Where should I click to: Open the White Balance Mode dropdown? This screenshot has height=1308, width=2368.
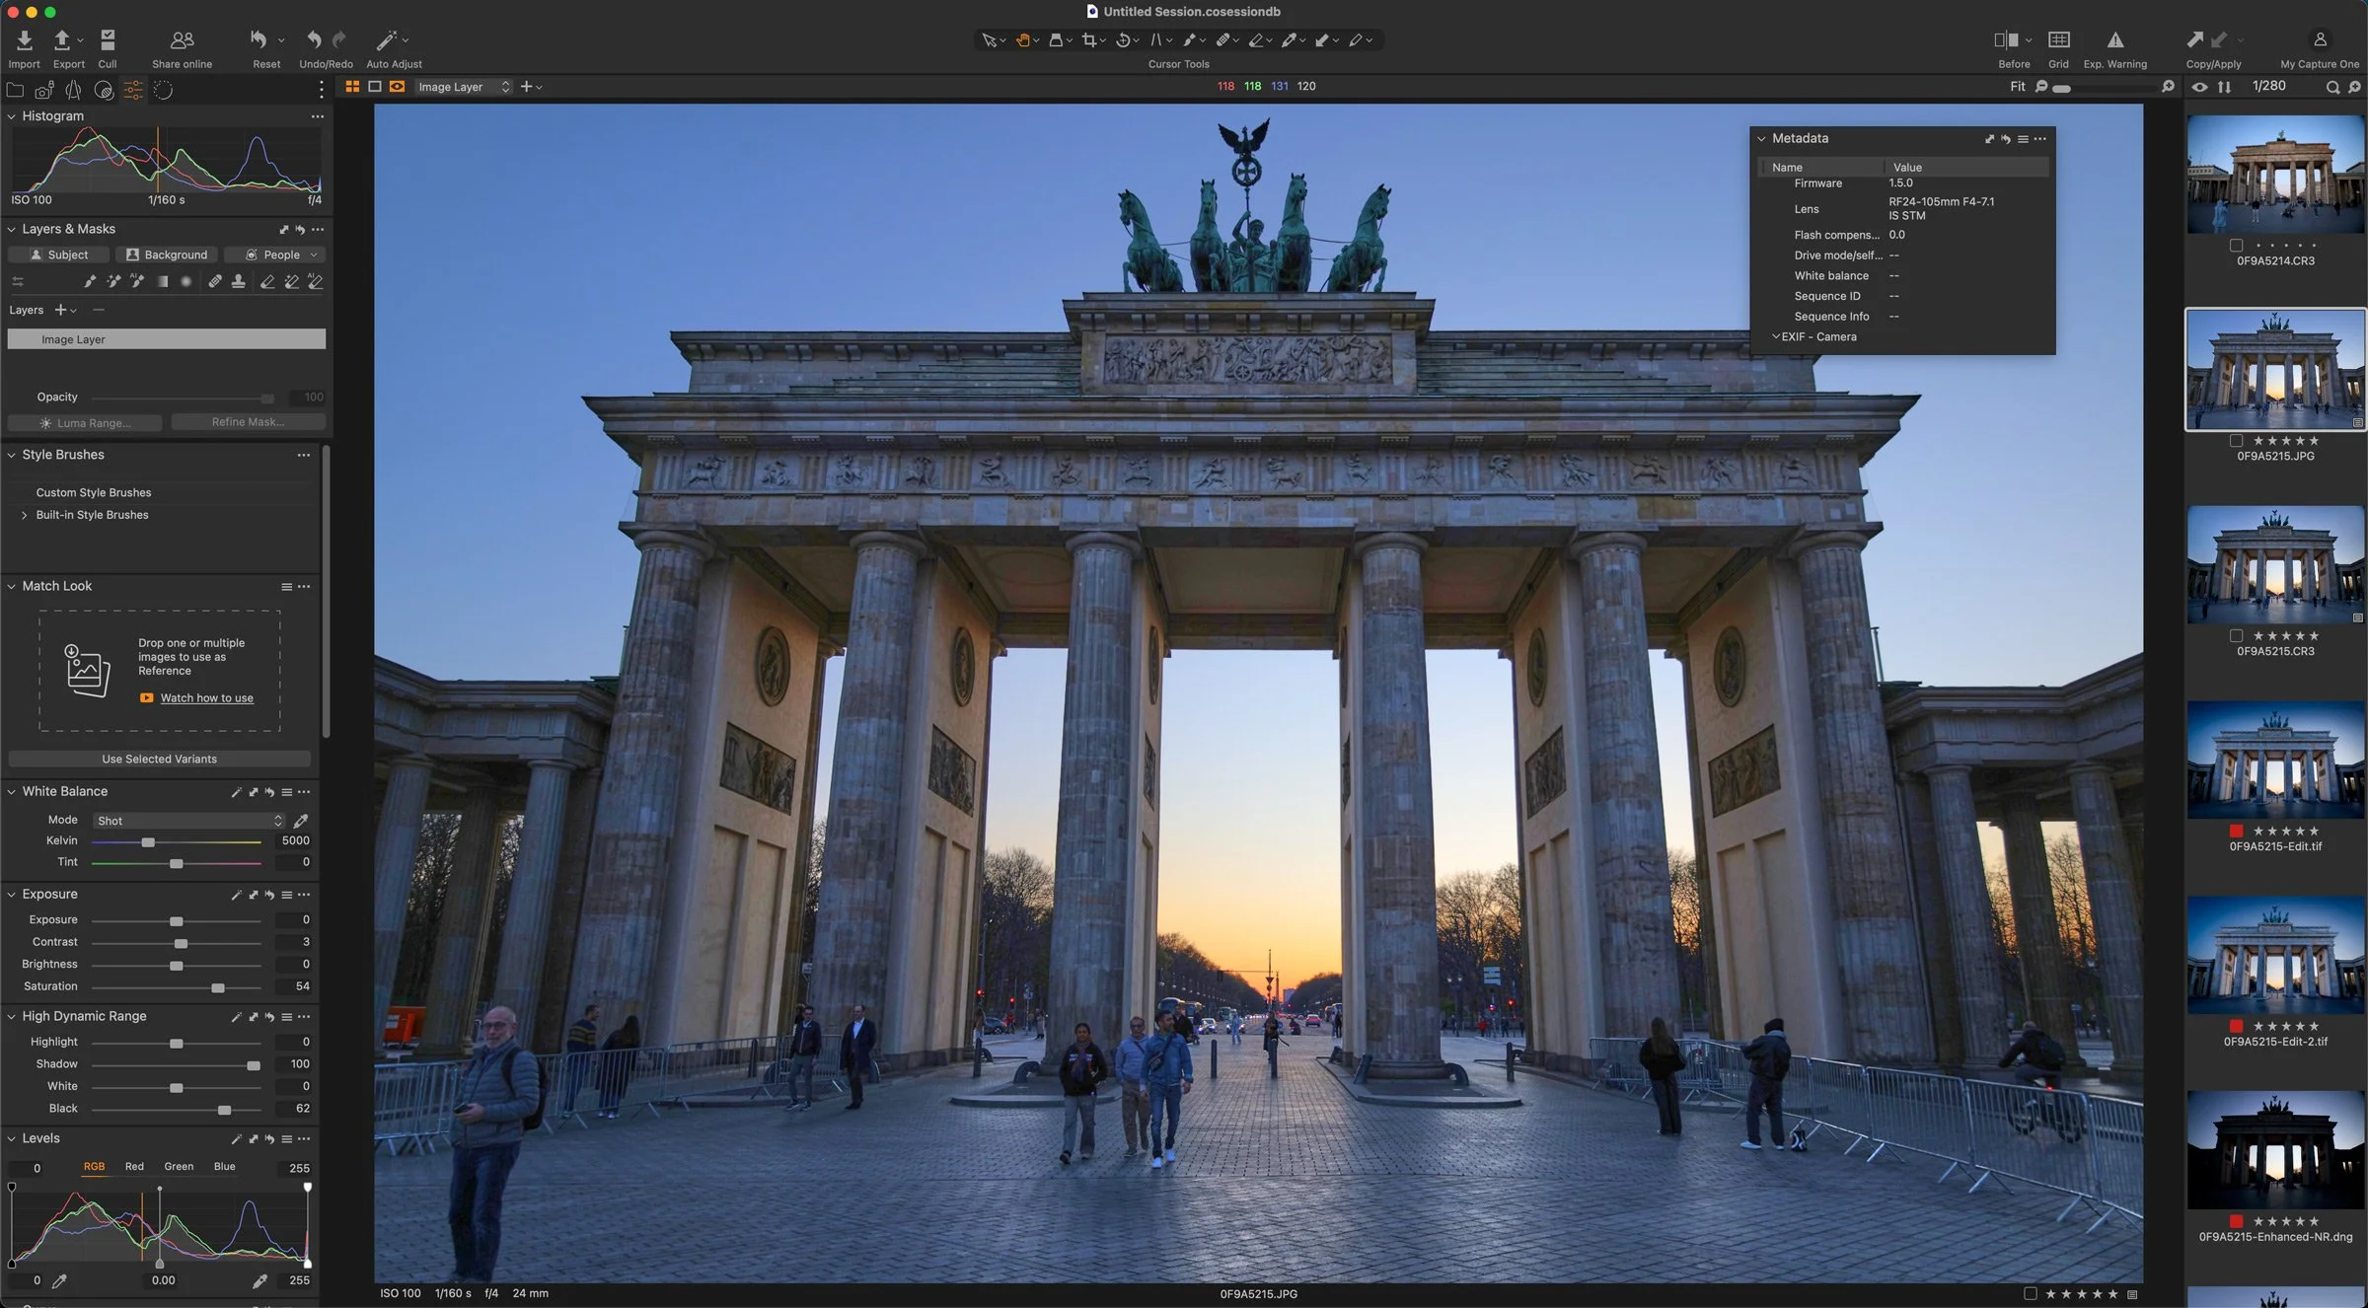point(187,821)
